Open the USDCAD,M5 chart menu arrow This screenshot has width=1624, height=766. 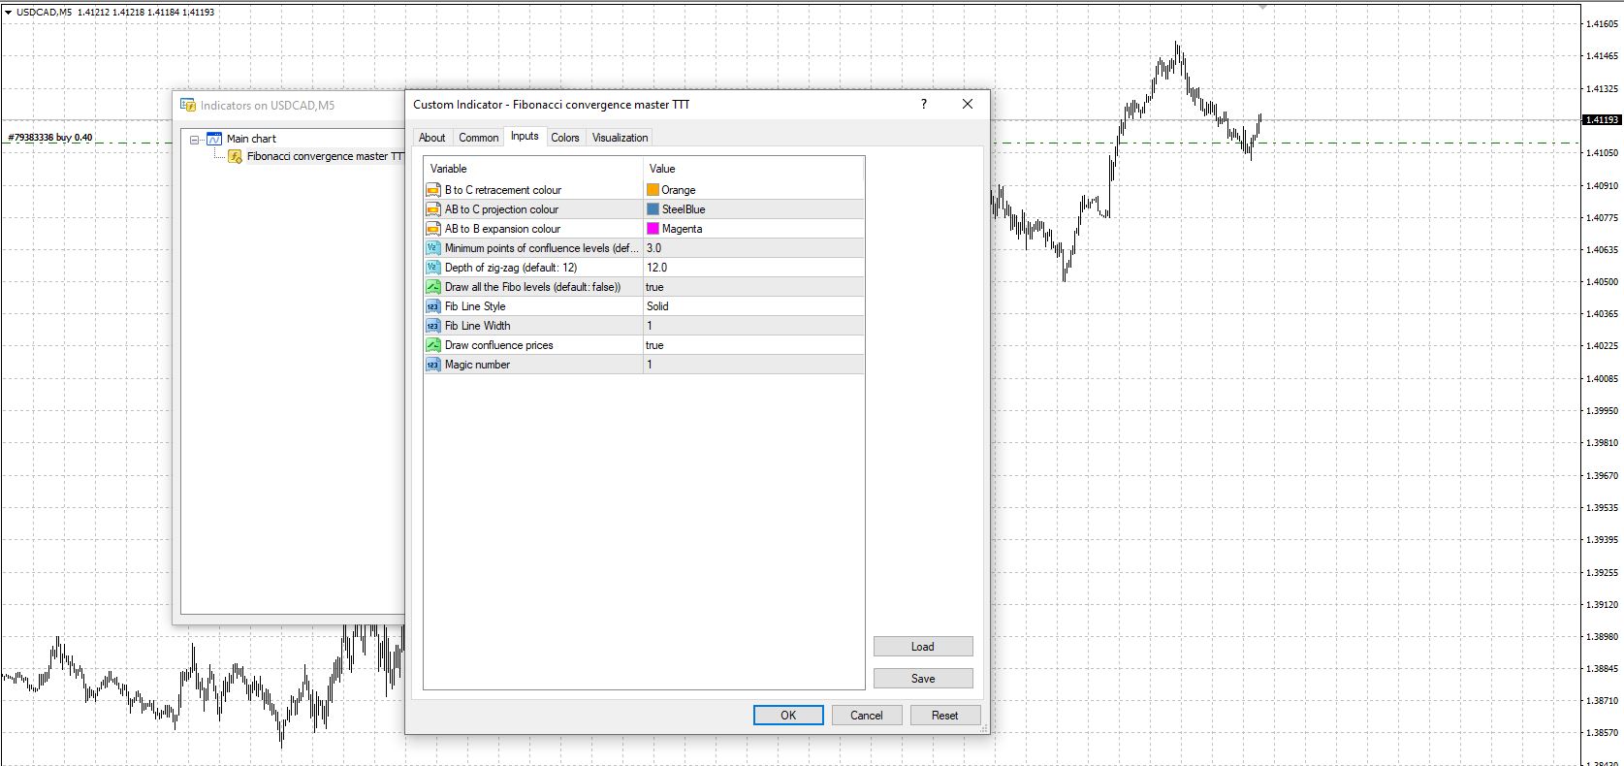tap(8, 13)
